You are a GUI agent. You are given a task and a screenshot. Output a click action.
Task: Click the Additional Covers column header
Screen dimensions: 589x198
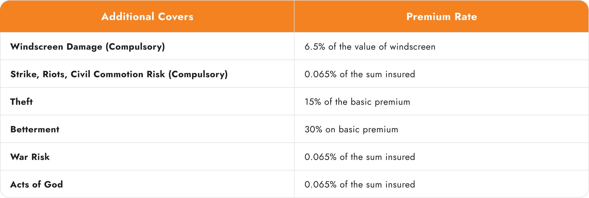[x=147, y=17]
